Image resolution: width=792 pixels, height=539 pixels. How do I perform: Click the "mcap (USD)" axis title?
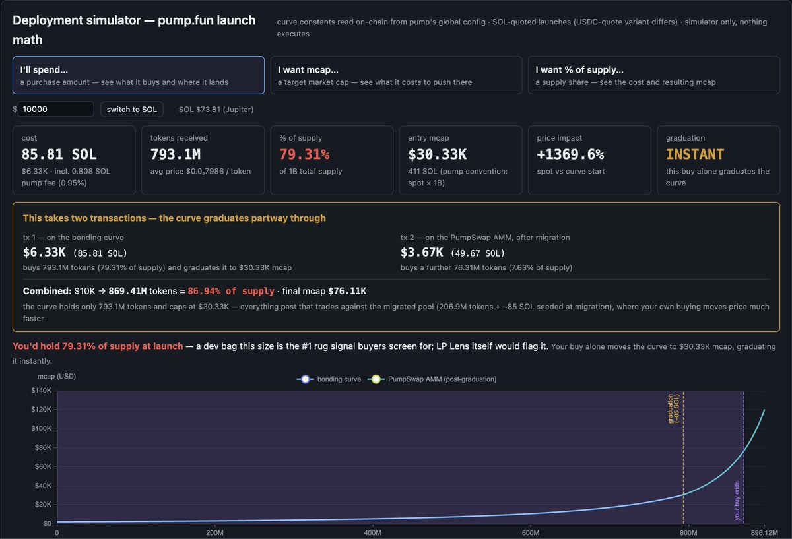pyautogui.click(x=57, y=375)
